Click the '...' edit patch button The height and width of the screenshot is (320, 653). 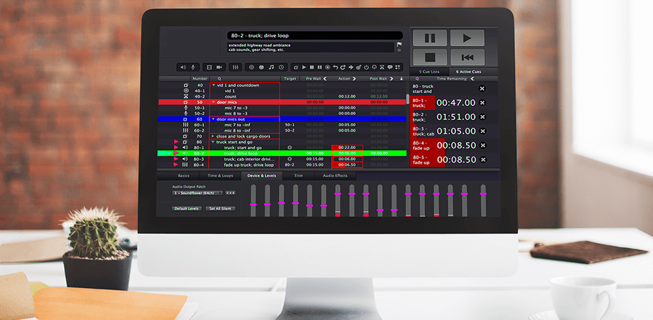[x=231, y=193]
